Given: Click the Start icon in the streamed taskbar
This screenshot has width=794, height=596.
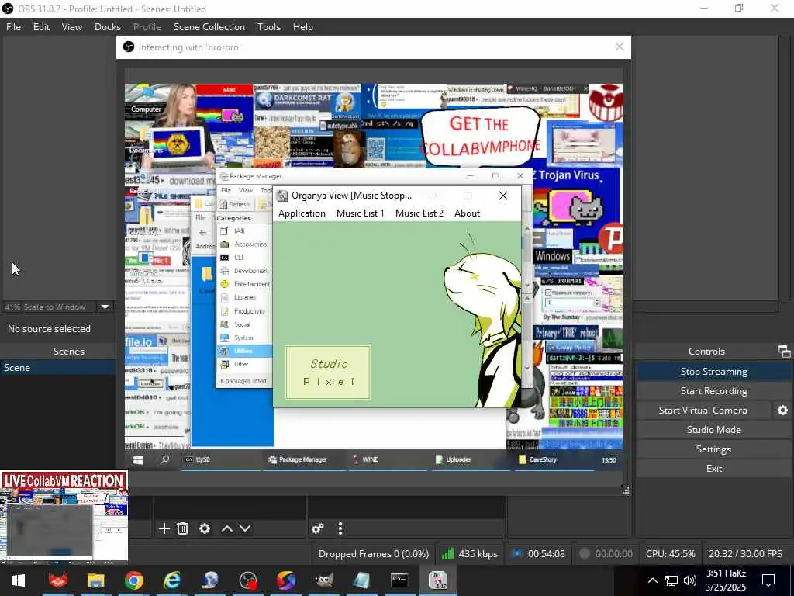Looking at the screenshot, I should [138, 459].
